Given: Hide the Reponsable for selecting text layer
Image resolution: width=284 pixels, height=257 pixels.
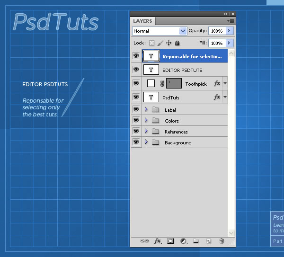Looking at the screenshot, I should tap(136, 56).
